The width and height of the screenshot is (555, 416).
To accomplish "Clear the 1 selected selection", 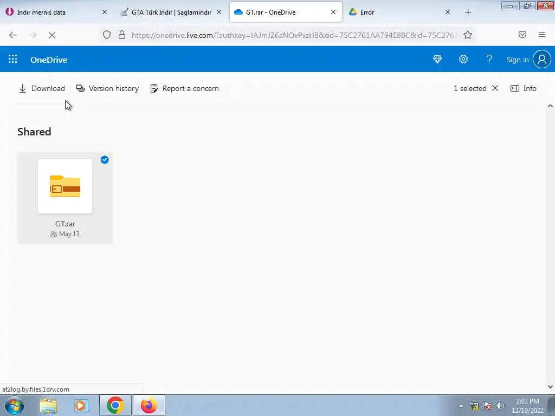I will [x=495, y=88].
